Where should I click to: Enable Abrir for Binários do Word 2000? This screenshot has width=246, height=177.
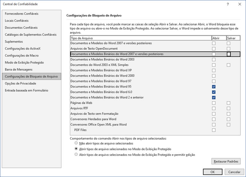coord(214,76)
